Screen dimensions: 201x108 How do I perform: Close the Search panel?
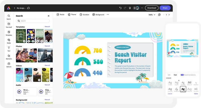click(x=49, y=16)
